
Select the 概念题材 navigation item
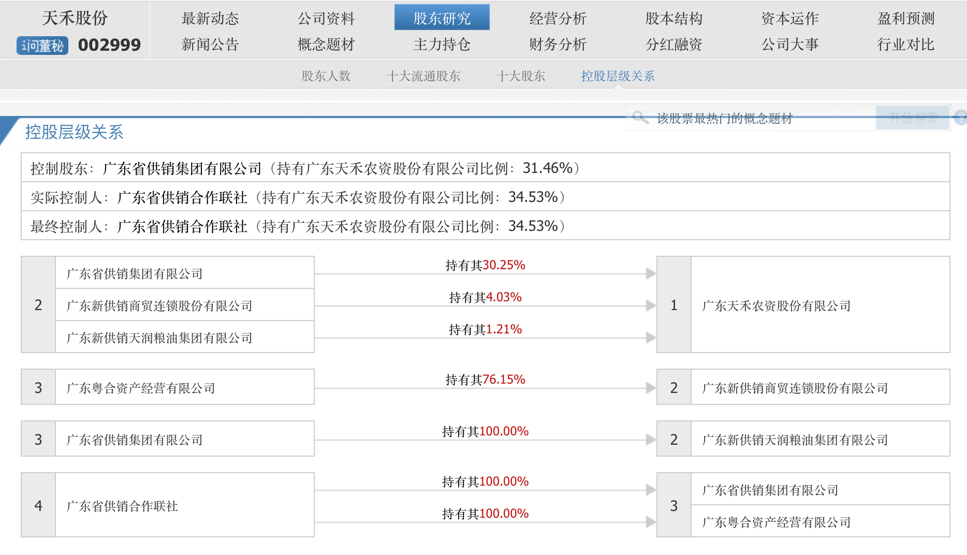click(x=326, y=45)
